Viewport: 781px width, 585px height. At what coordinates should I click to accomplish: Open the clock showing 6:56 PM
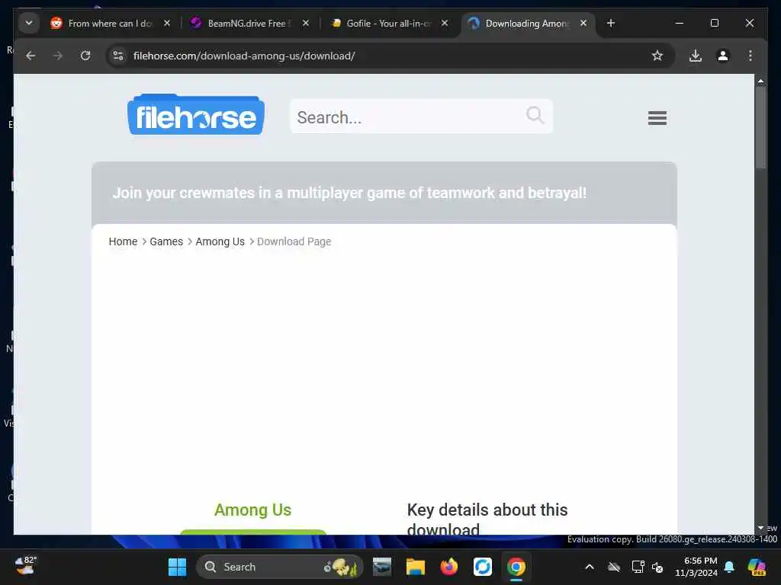tap(696, 567)
